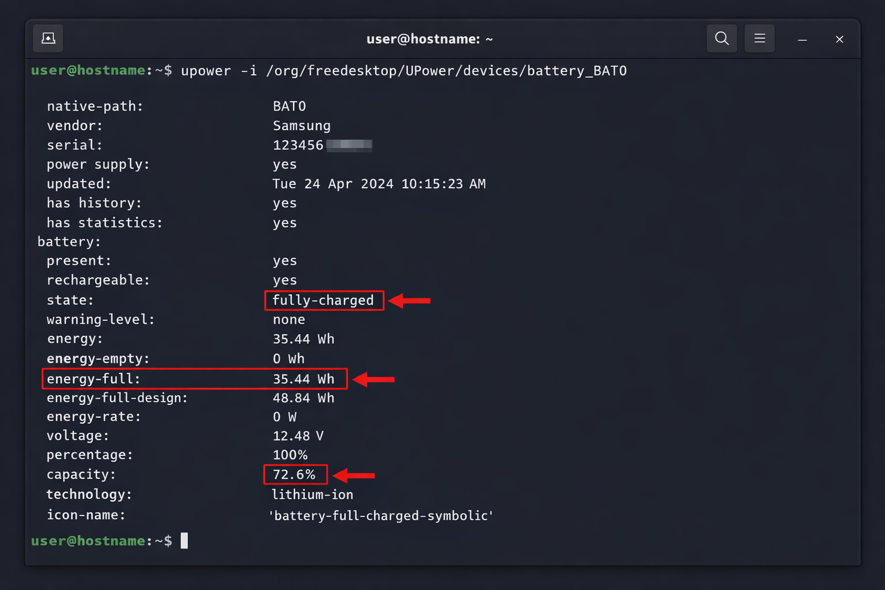This screenshot has width=885, height=590.
Task: Click the boxed 72.6% capacity value
Action: [x=294, y=474]
